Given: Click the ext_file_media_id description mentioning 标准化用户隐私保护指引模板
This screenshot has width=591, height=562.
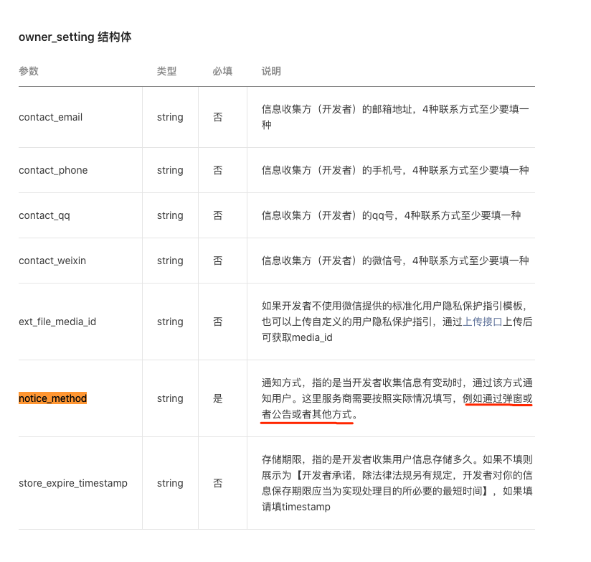Looking at the screenshot, I should click(397, 322).
